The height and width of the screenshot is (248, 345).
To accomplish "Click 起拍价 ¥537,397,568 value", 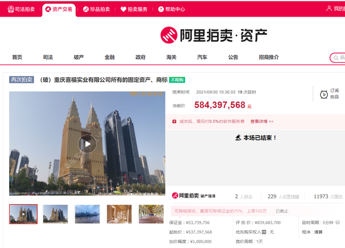I will (x=199, y=232).
